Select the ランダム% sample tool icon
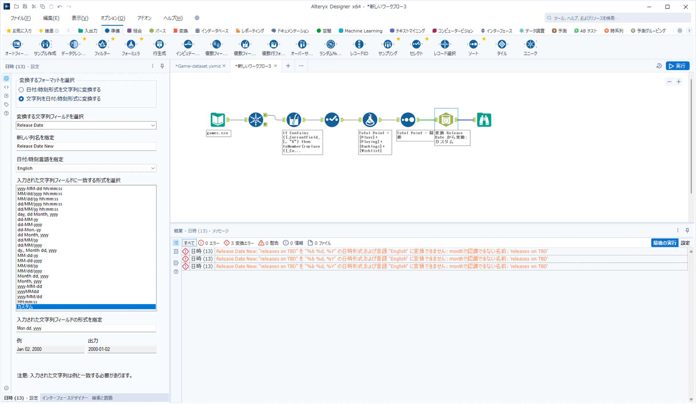 click(331, 44)
